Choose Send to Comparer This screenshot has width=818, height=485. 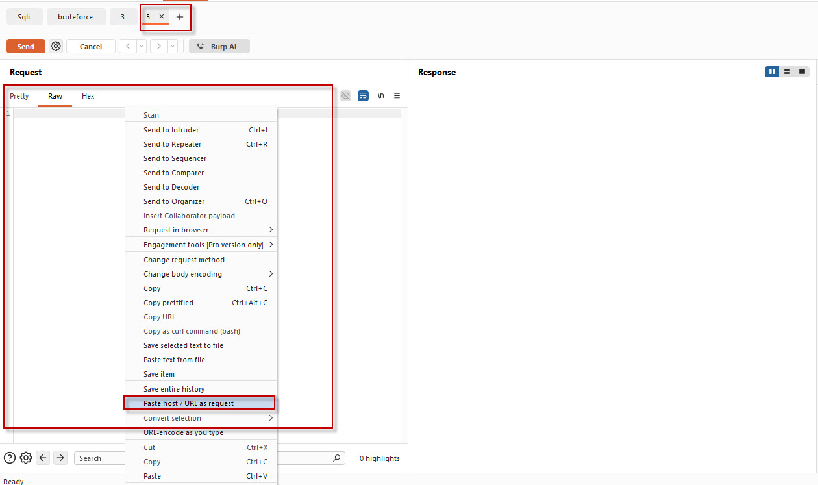(201, 173)
